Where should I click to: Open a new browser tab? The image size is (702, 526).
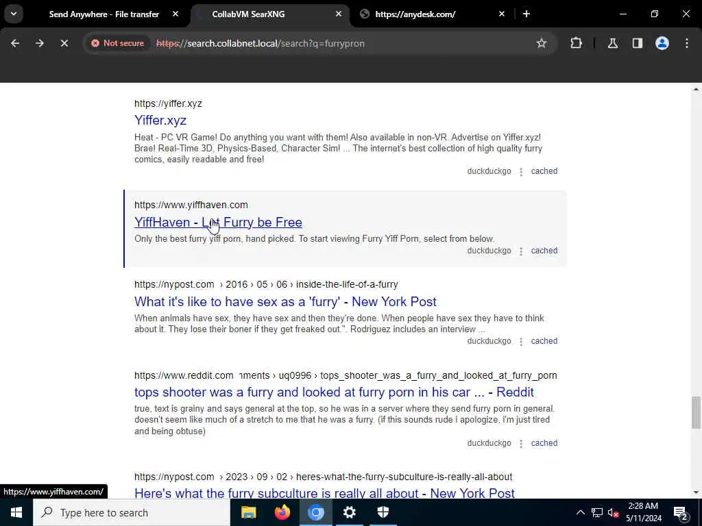pos(526,14)
